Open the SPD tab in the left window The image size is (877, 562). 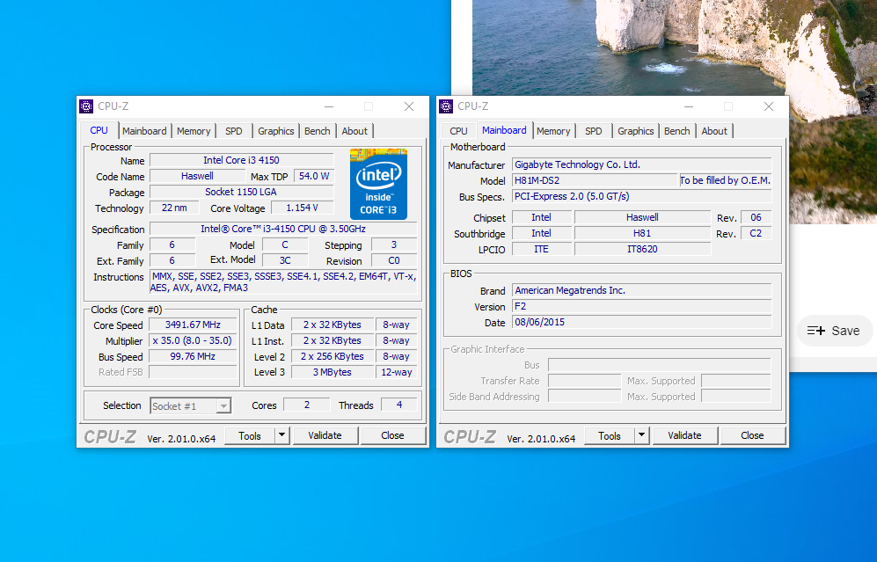[234, 131]
